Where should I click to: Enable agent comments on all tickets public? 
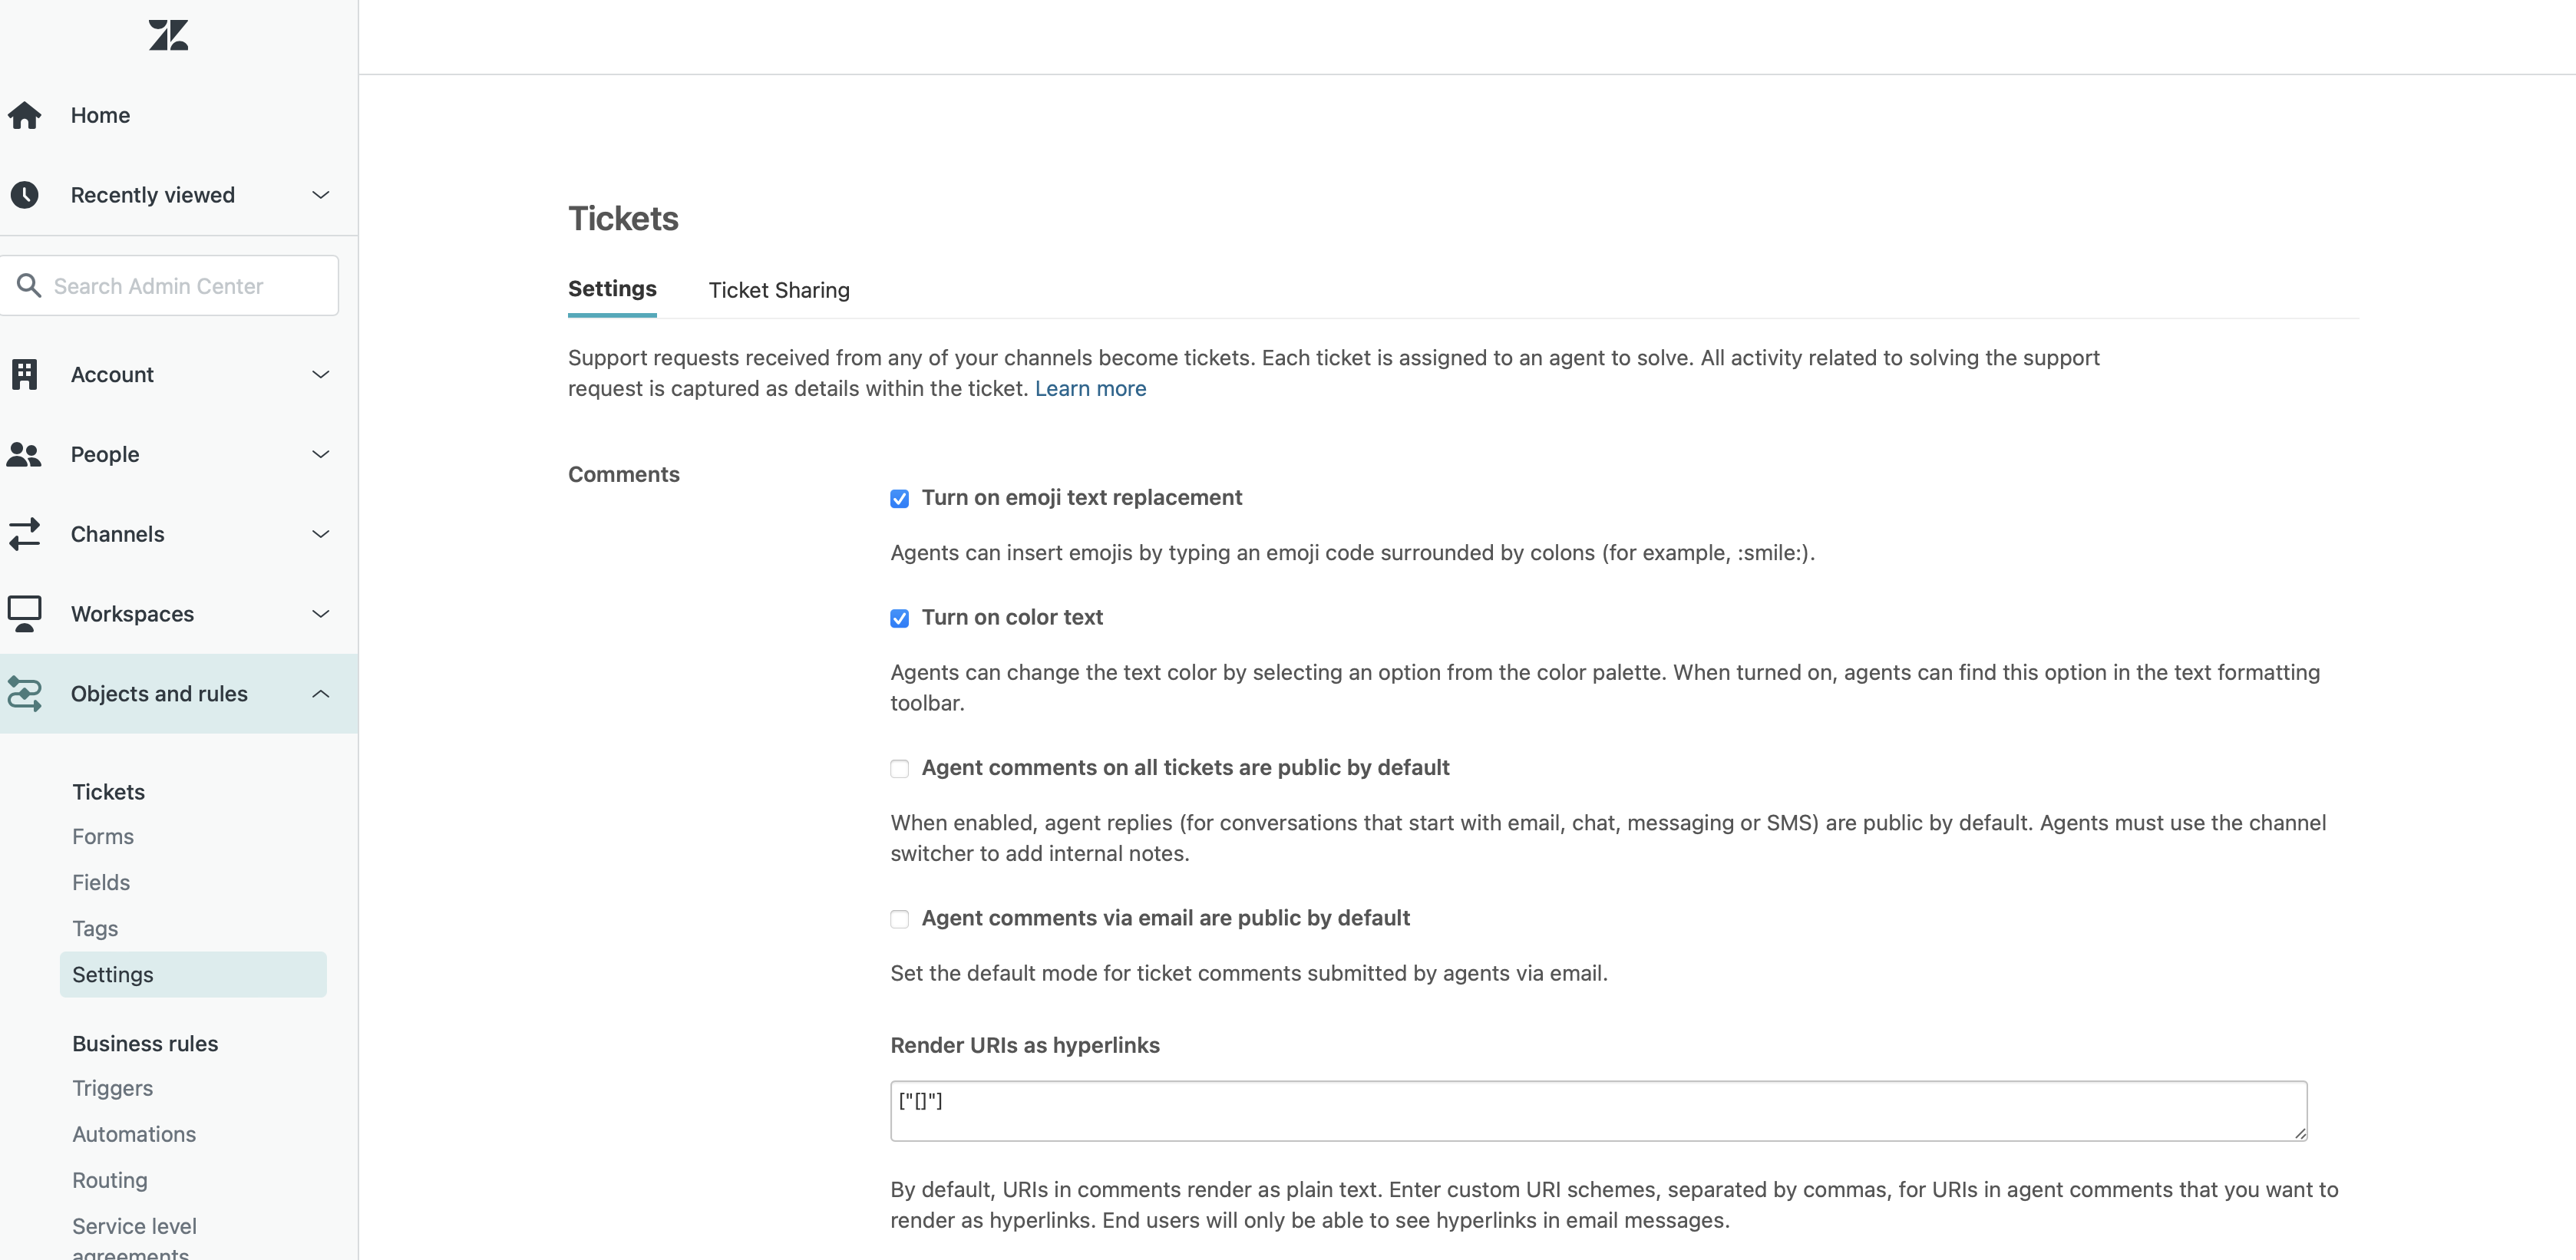point(899,769)
